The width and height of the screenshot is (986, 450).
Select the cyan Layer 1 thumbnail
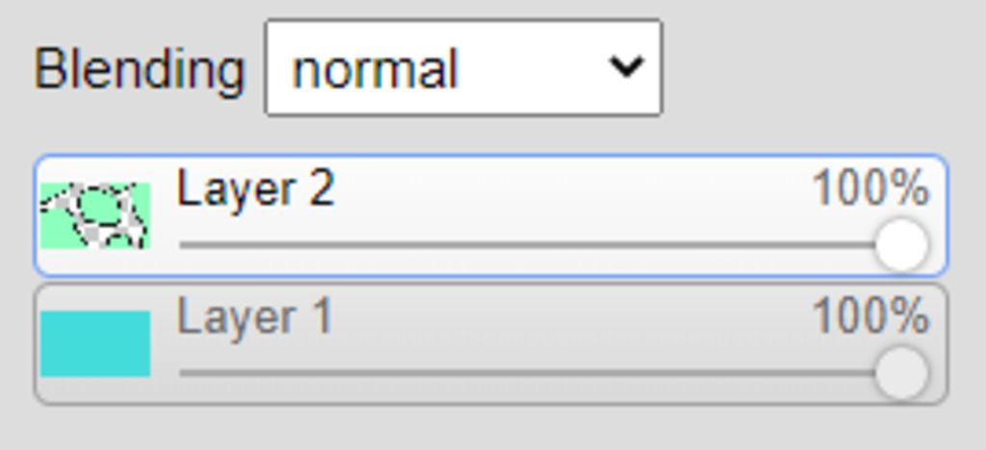tap(95, 343)
